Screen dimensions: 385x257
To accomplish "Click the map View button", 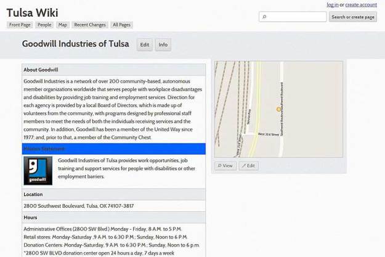I will (225, 166).
